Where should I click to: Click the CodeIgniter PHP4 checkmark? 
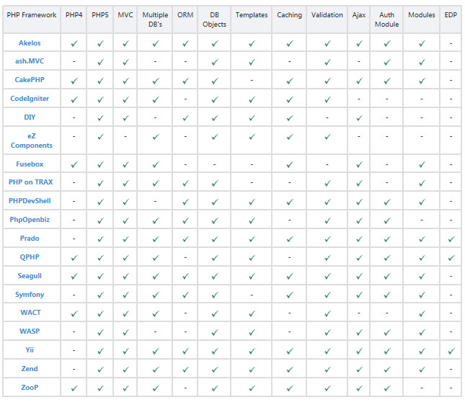tap(74, 99)
